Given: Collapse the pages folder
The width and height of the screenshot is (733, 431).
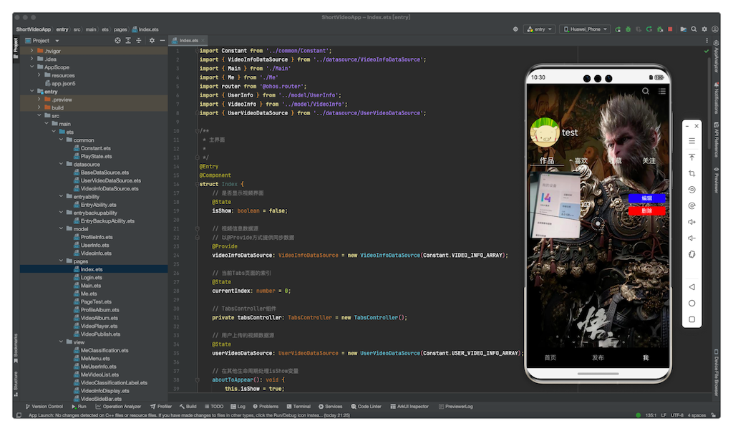Looking at the screenshot, I should pos(62,261).
